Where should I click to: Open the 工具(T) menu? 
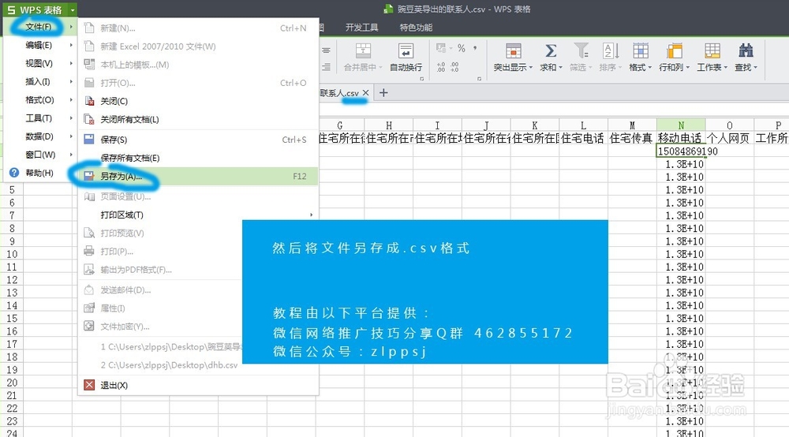pyautogui.click(x=39, y=118)
